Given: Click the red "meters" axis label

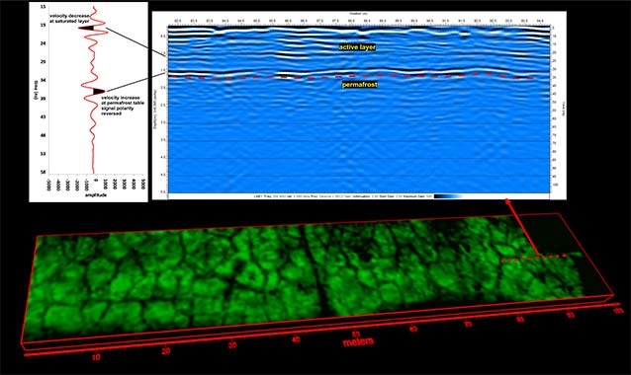Looking at the screenshot, I should click(x=358, y=342).
